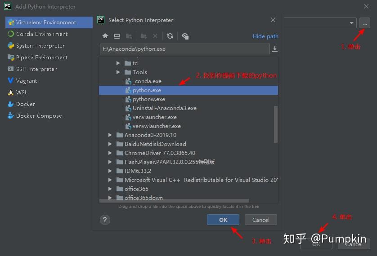Image resolution: width=377 pixels, height=256 pixels.
Task: Click the Desktop directory toolbar icon
Action: coord(117,36)
